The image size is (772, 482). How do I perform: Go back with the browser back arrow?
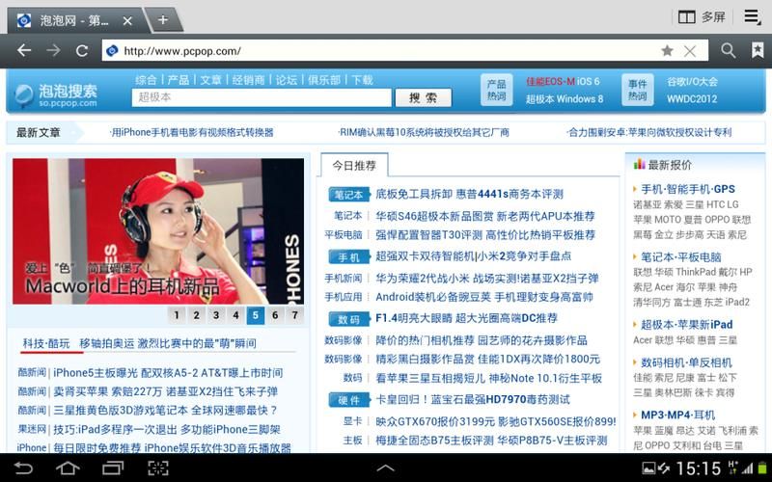(24, 51)
